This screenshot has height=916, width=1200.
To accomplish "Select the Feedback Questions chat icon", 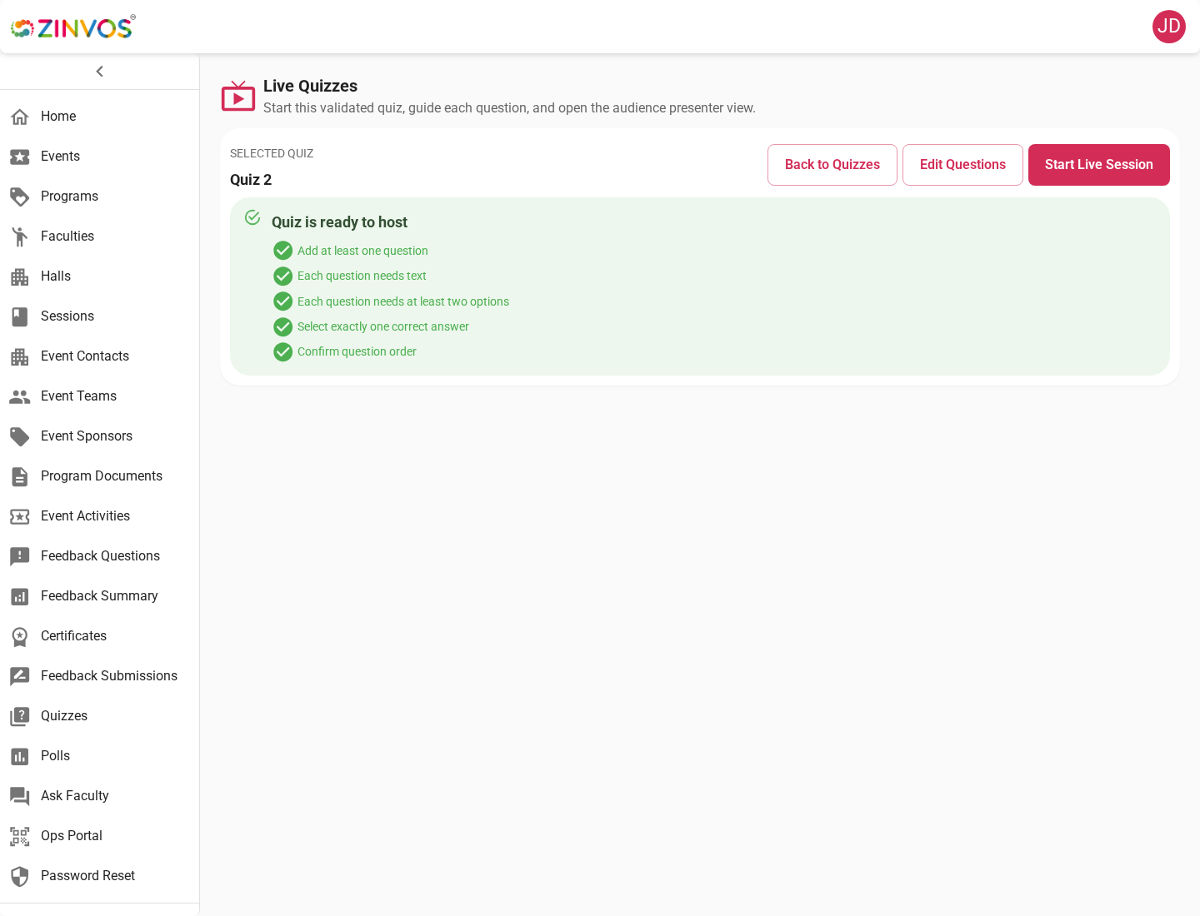I will pyautogui.click(x=20, y=556).
